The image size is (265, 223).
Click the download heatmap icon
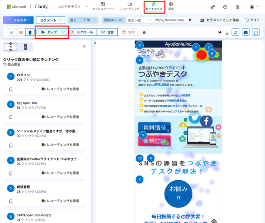tap(227, 32)
